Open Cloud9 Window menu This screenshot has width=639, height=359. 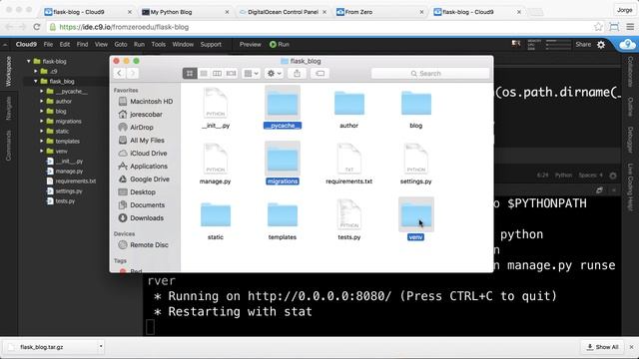[183, 44]
